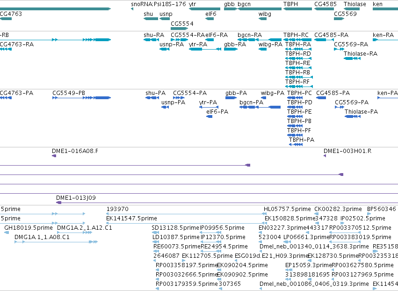Select the DME1-003H01.R BAC end label
The image size is (398, 291).
(347, 151)
